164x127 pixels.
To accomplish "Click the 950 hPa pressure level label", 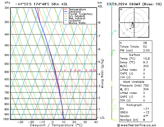I will coord(7,114).
